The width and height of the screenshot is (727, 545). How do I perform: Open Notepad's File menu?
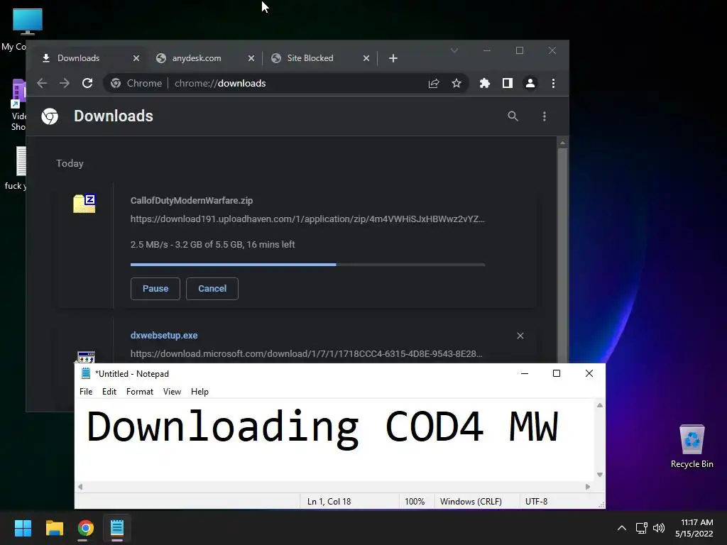click(86, 392)
